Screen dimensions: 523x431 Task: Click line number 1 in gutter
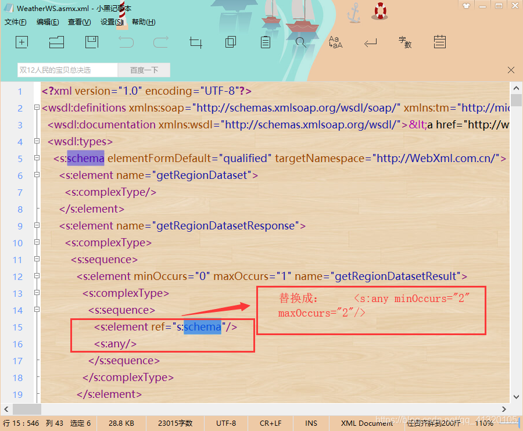click(x=20, y=91)
